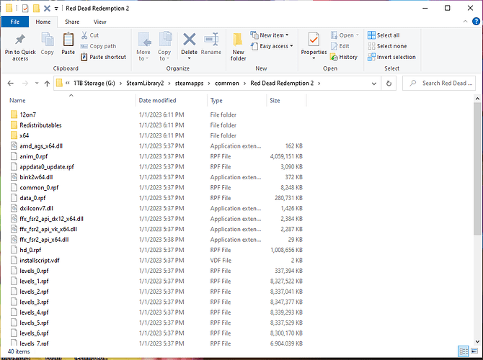This screenshot has width=483, height=360.
Task: Click the red Delete icon
Action: coord(190,42)
